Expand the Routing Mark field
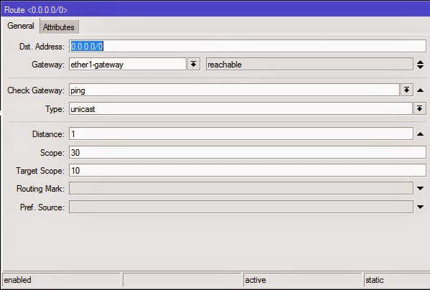This screenshot has height=290, width=430. [420, 188]
